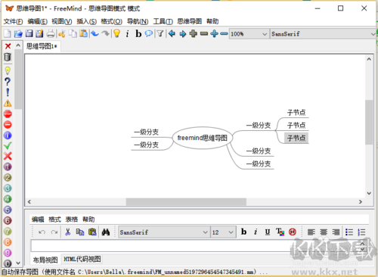The image size is (378, 277).
Task: Select the highlighted 子节点 node
Action: (x=296, y=138)
